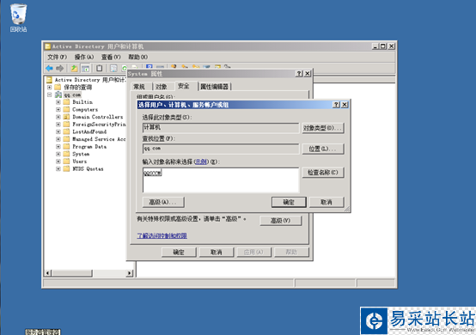Expand the NTDS Quotas node
This screenshot has height=335, width=476.
(x=58, y=168)
